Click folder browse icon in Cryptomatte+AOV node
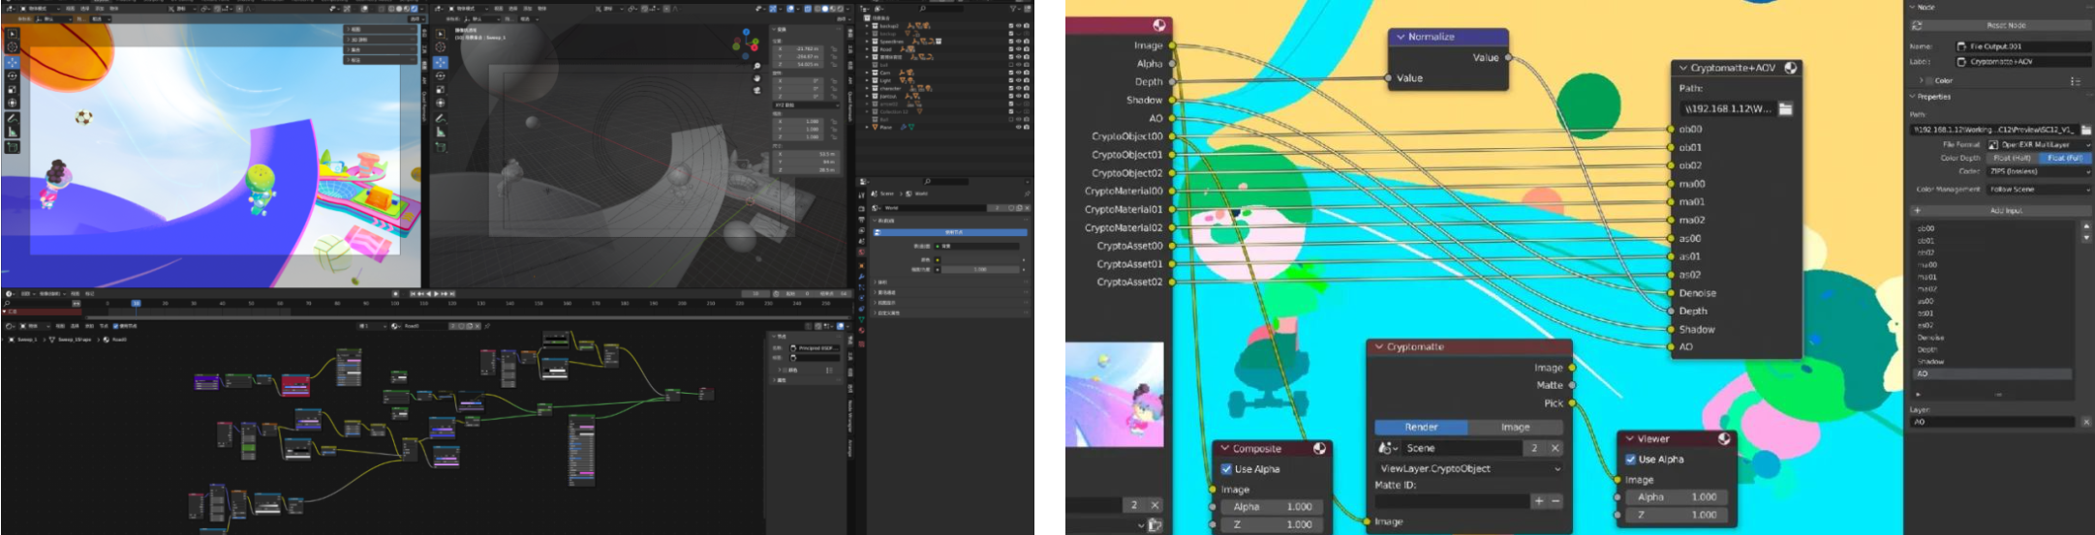 click(x=1785, y=108)
